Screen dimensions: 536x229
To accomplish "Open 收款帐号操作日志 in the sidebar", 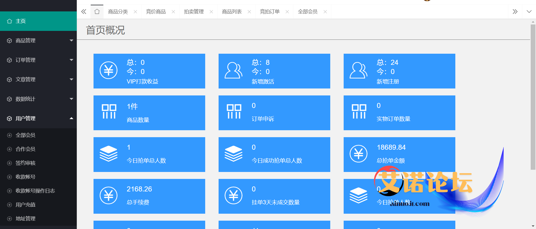I will coord(38,191).
